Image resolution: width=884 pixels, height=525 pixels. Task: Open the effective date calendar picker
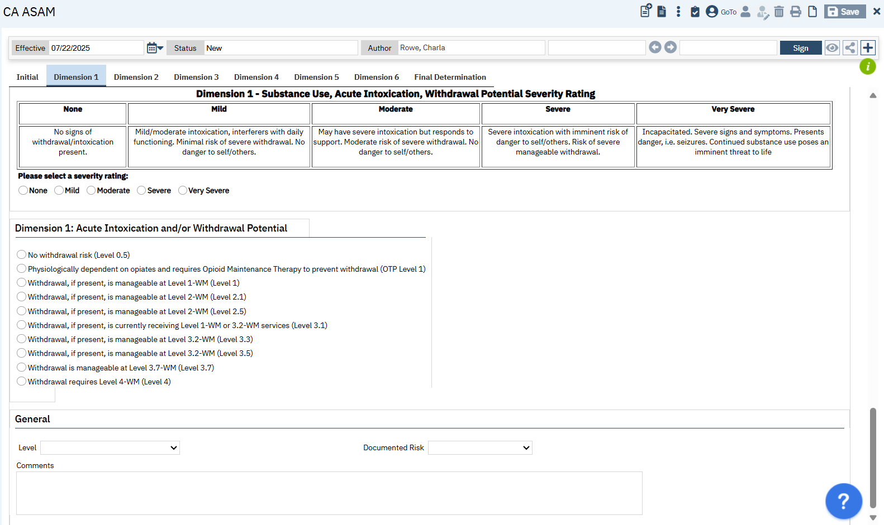coord(155,48)
